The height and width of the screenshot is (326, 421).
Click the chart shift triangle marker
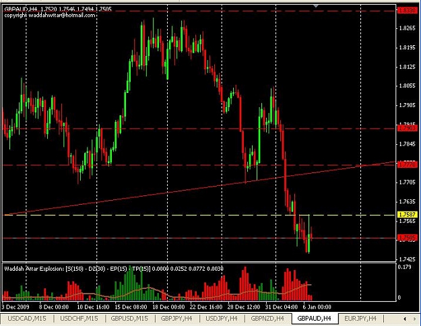[x=316, y=6]
